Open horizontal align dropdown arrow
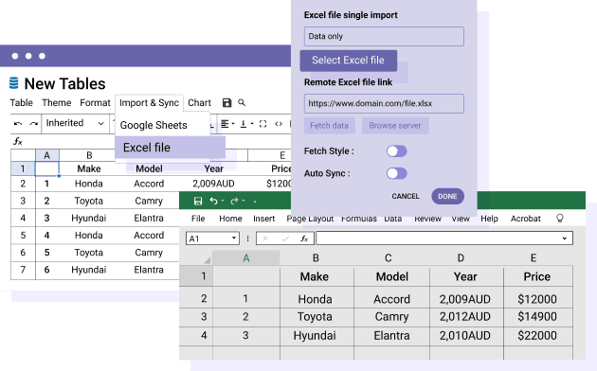The height and width of the screenshot is (371, 597). (x=233, y=124)
